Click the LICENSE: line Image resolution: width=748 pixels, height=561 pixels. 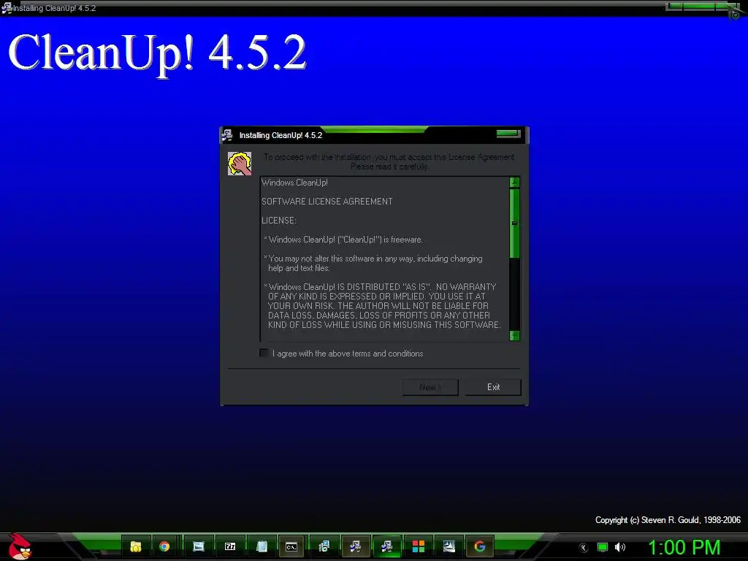coord(278,221)
